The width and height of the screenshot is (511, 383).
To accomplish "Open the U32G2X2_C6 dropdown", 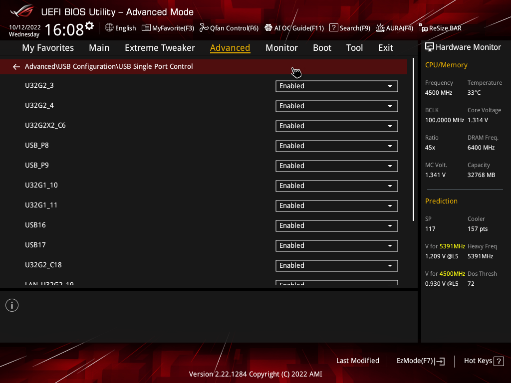I will pyautogui.click(x=337, y=126).
